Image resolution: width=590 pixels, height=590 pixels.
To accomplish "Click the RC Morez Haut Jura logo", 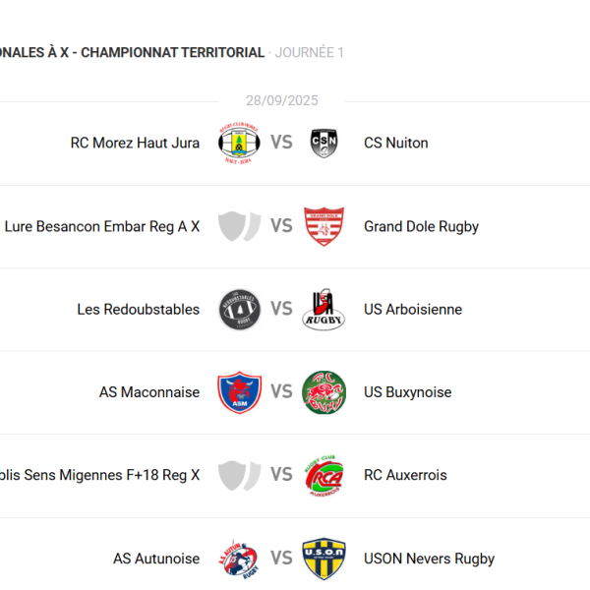I will tap(239, 144).
